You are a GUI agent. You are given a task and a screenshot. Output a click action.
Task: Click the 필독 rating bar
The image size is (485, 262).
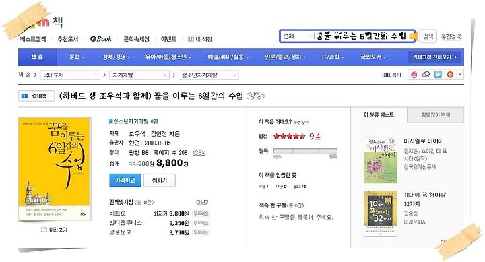tap(305, 151)
